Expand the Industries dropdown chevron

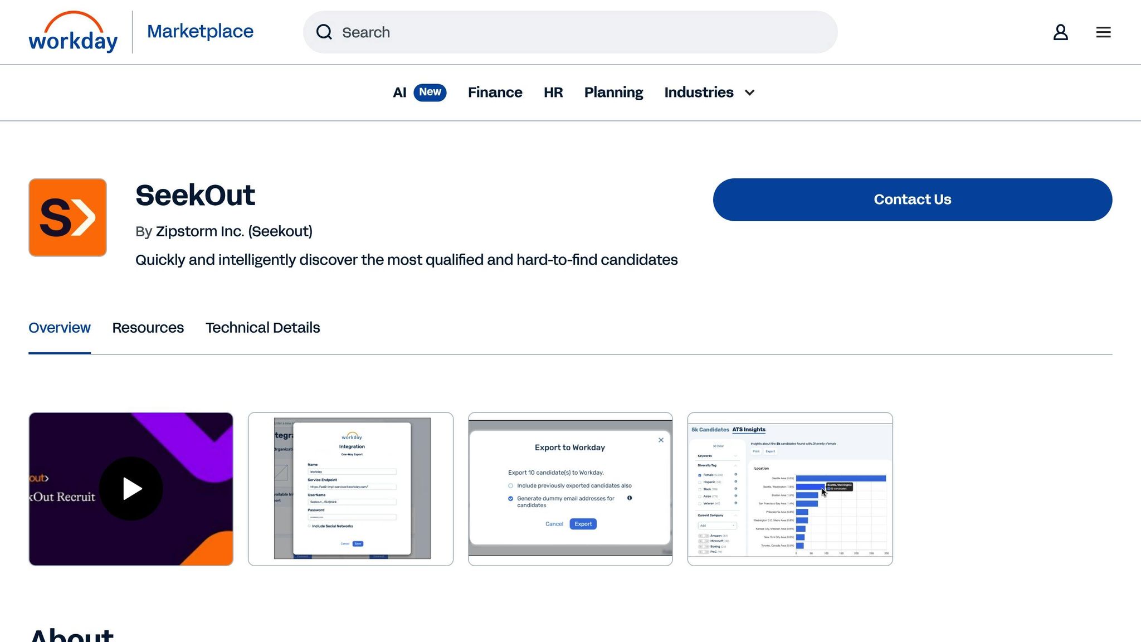pos(750,93)
